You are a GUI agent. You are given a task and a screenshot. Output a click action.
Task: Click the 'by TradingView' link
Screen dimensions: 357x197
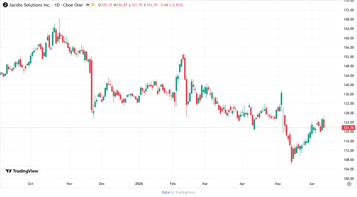(183, 193)
